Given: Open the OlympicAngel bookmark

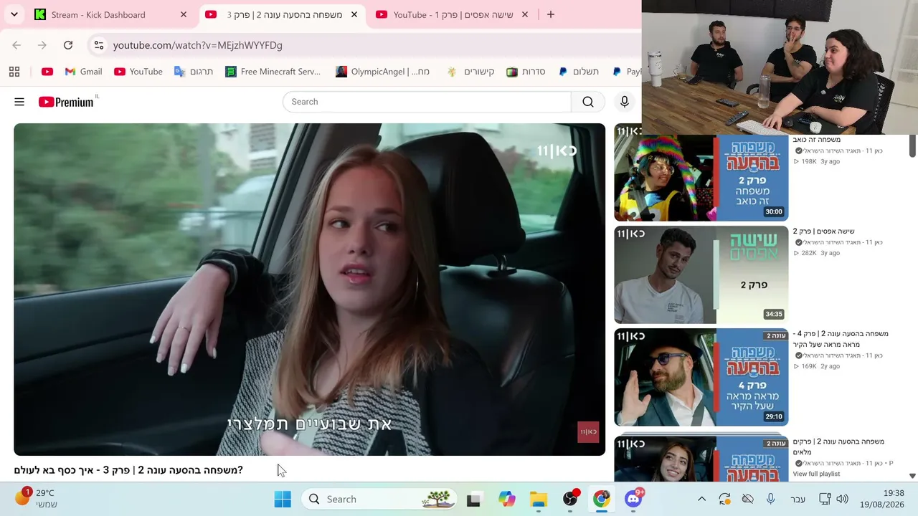Looking at the screenshot, I should click(x=382, y=72).
